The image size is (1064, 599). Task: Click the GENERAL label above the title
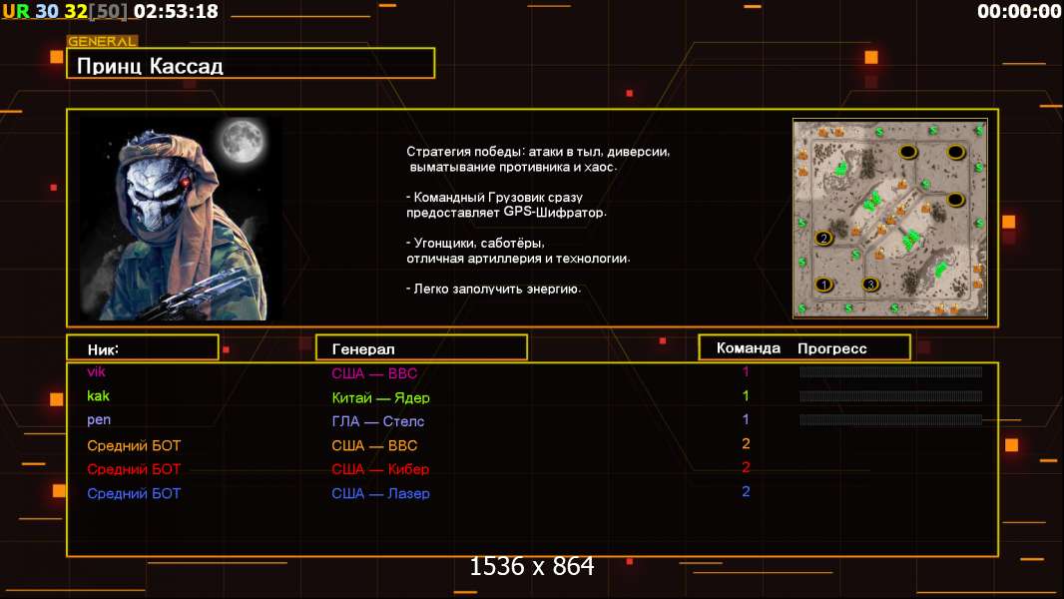pos(102,41)
